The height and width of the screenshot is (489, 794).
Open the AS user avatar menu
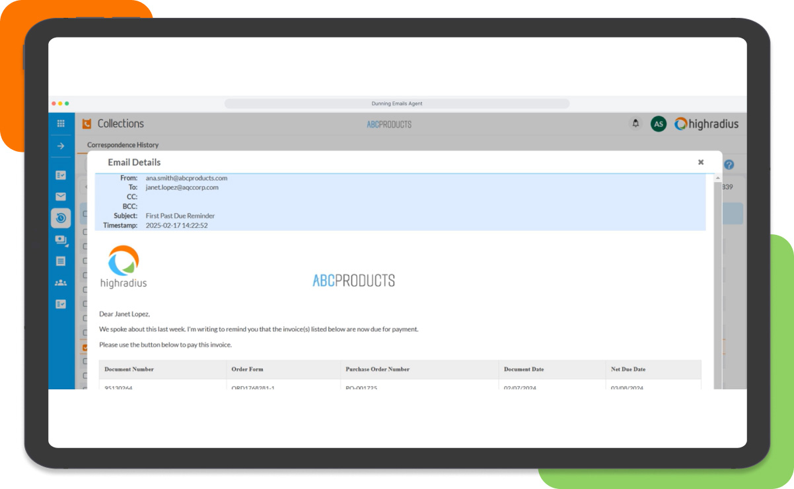[658, 123]
